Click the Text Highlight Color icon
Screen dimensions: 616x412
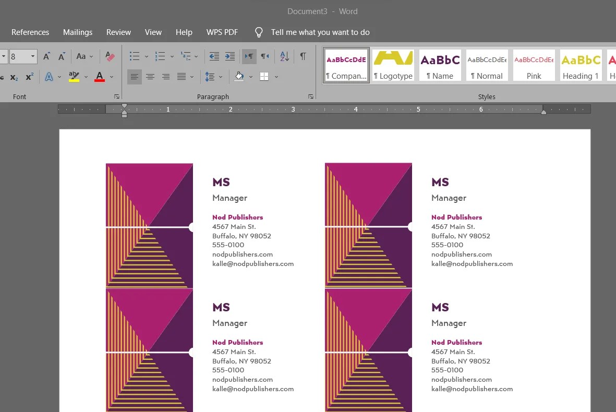click(x=74, y=77)
